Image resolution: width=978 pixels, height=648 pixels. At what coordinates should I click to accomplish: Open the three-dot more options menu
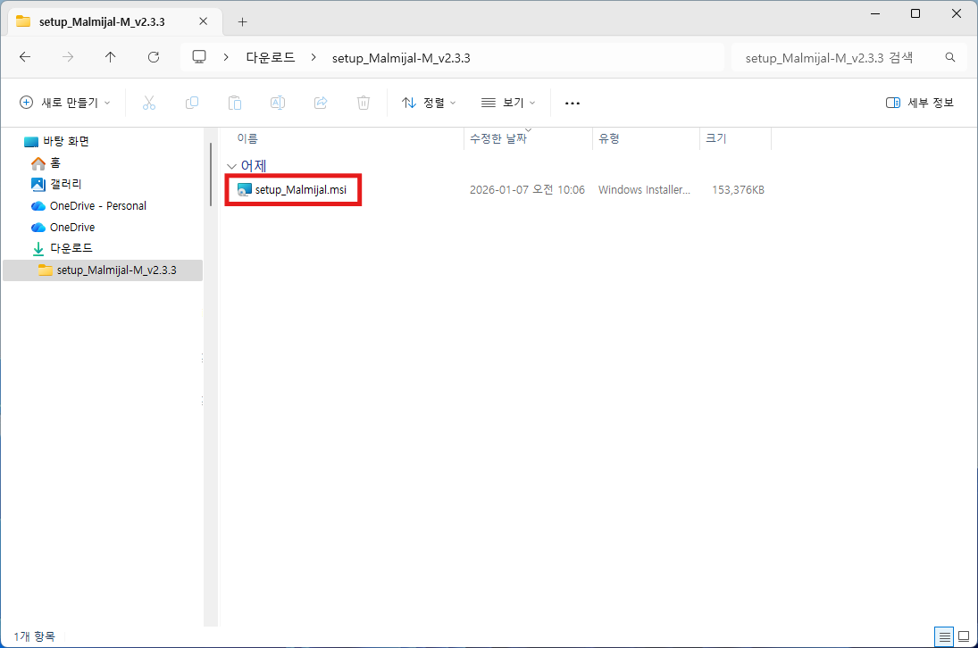572,103
